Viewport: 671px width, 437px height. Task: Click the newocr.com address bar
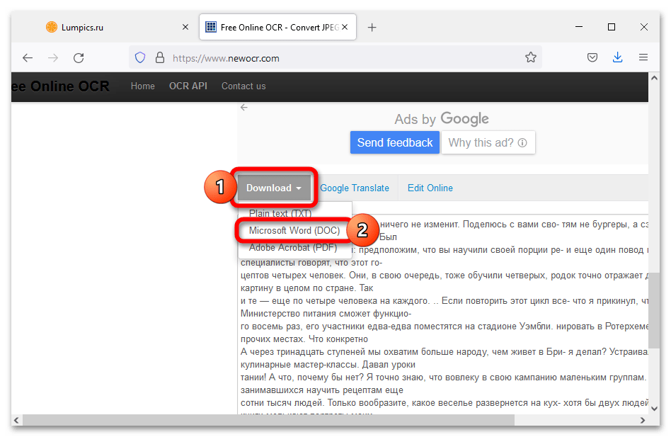click(335, 58)
